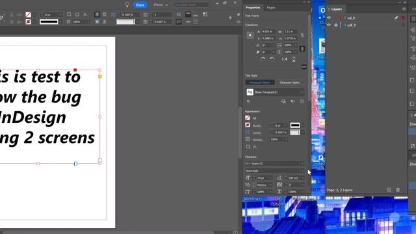Click create new layer icon
This screenshot has width=416, height=234.
tap(389, 190)
